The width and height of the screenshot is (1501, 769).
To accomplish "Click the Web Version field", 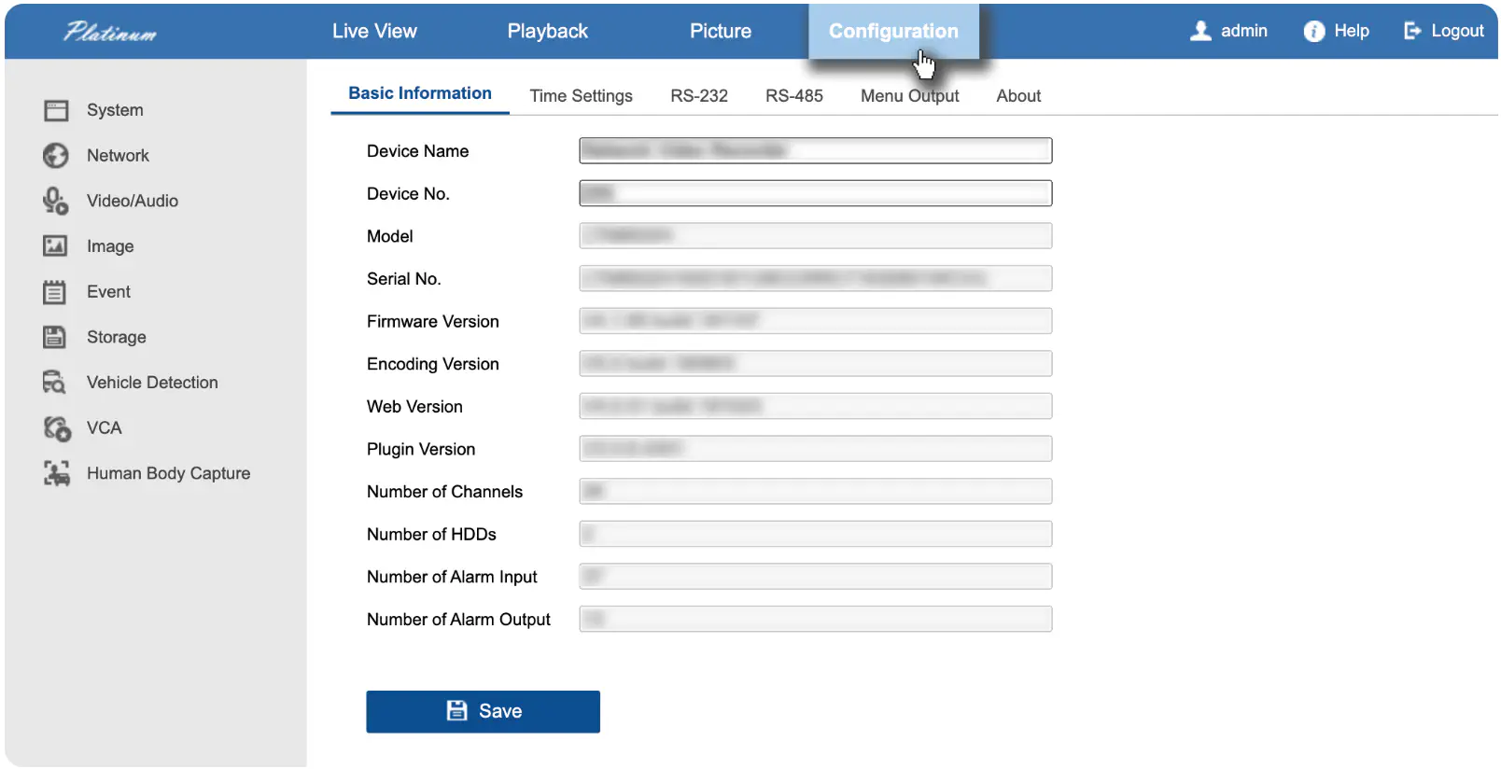I will (x=816, y=407).
